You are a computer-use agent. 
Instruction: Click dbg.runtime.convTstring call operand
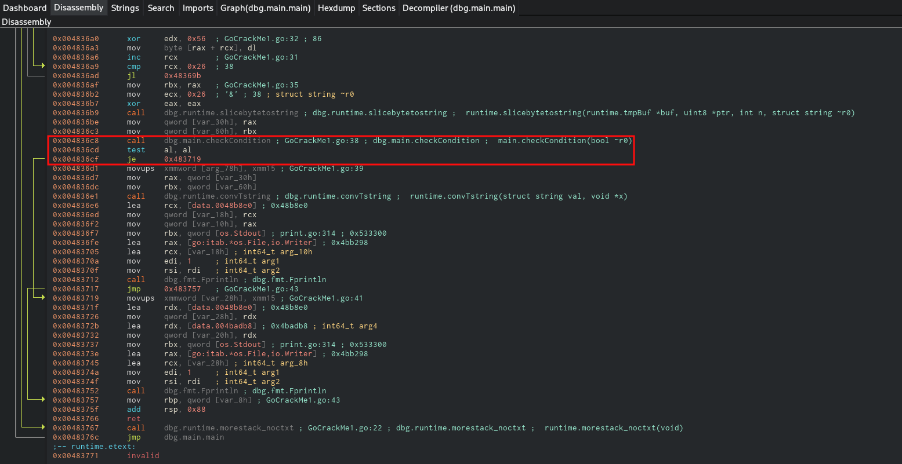[219, 196]
